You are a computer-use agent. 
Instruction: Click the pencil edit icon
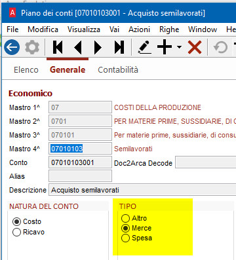145,47
